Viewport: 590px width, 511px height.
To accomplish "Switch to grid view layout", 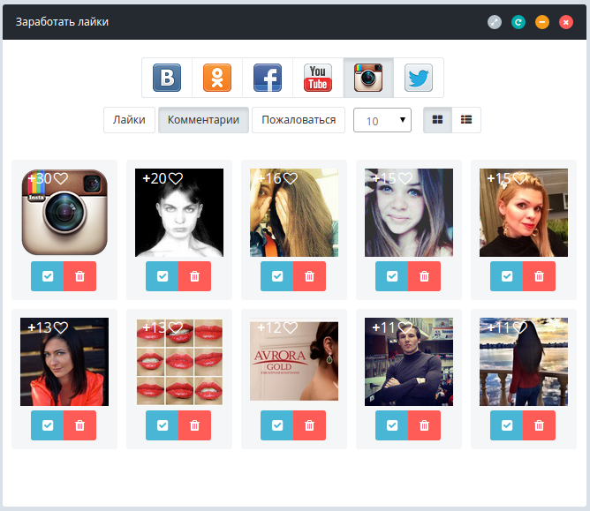I will click(x=437, y=120).
